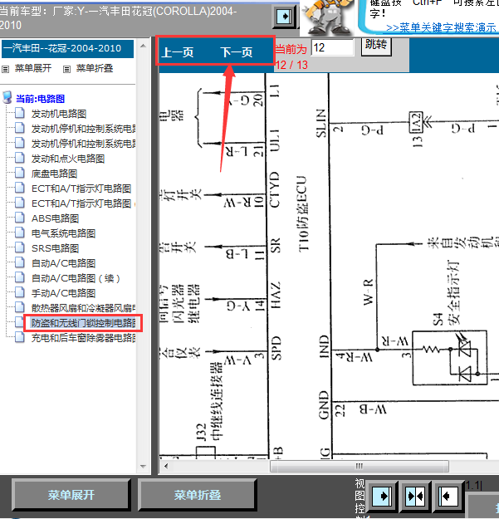Click the inward-arrows view control icon
This screenshot has width=499, height=519.
pyautogui.click(x=415, y=496)
